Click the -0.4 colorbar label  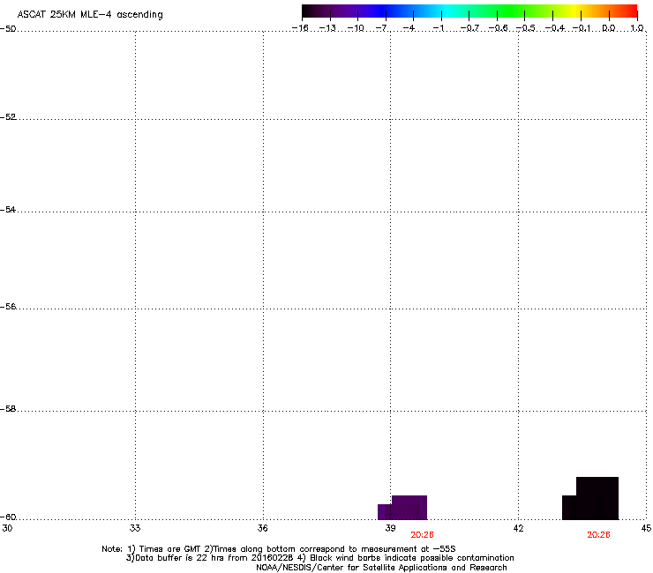pyautogui.click(x=554, y=28)
